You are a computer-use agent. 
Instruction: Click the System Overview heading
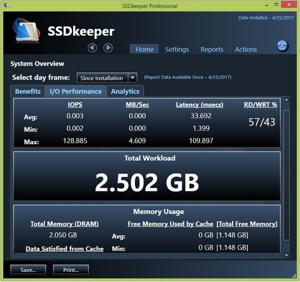[x=37, y=64]
